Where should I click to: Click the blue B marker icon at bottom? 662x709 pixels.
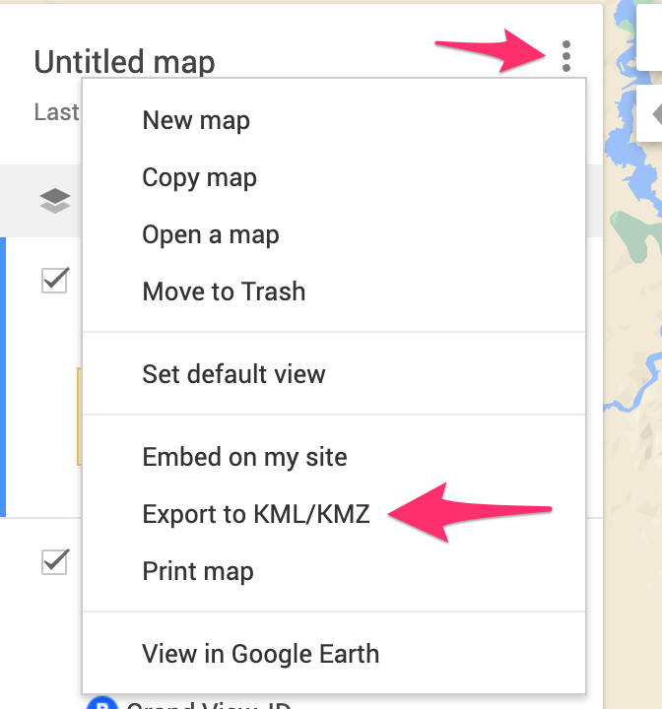[102, 703]
